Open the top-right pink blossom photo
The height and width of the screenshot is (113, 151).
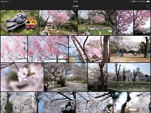coord(142,23)
